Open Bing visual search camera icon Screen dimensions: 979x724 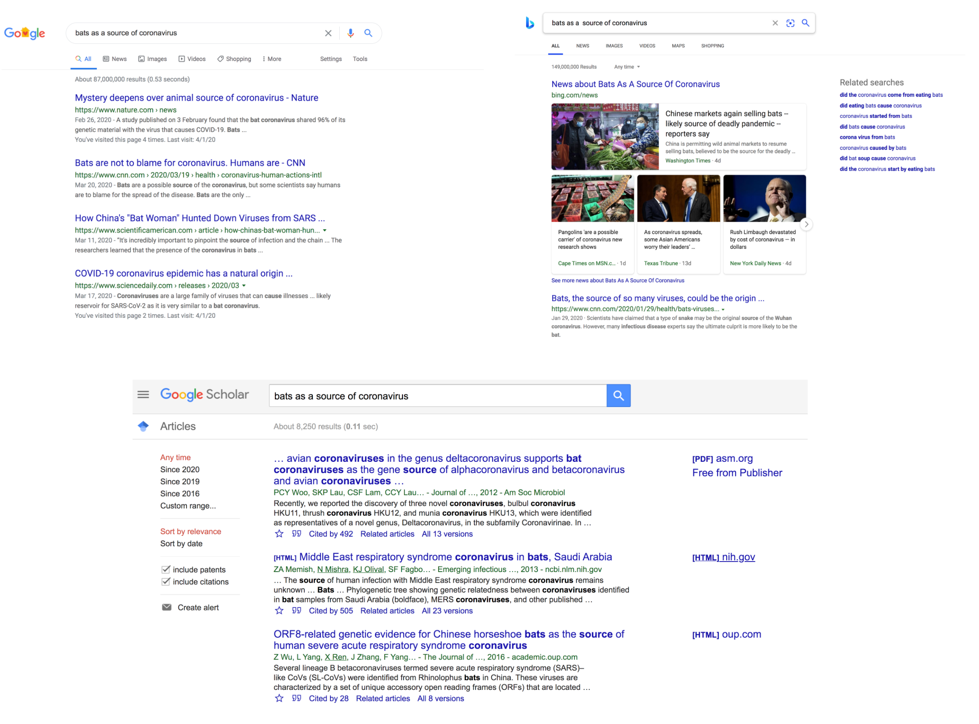(x=790, y=23)
